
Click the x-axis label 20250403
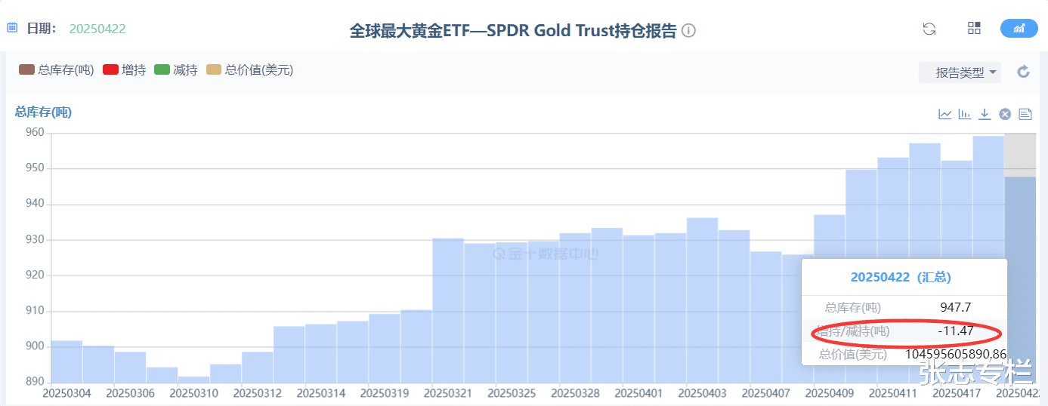pos(703,393)
